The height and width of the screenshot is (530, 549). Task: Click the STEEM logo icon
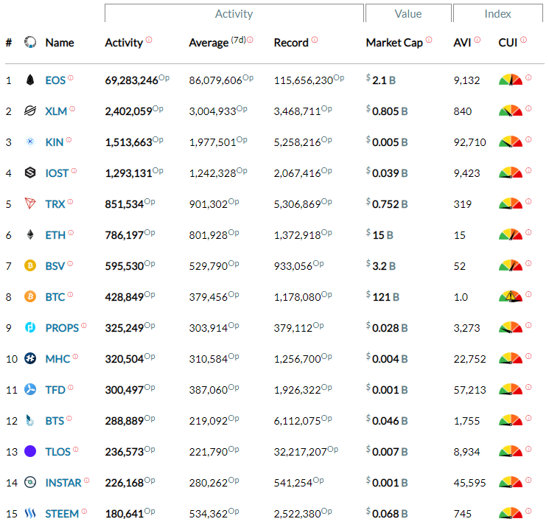coord(30,514)
